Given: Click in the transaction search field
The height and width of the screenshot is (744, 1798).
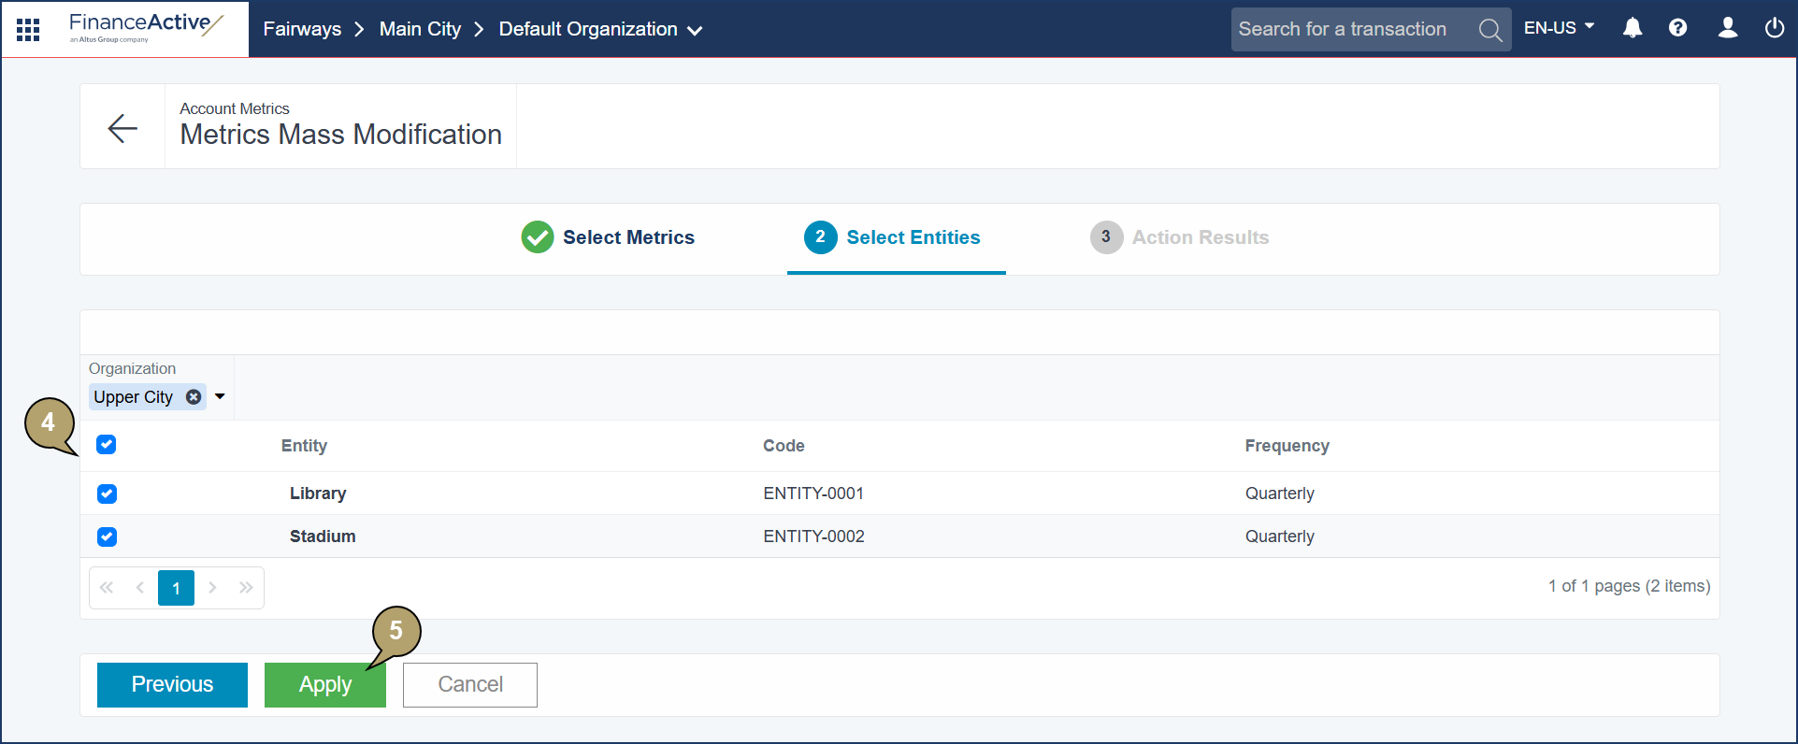Looking at the screenshot, I should point(1351,29).
